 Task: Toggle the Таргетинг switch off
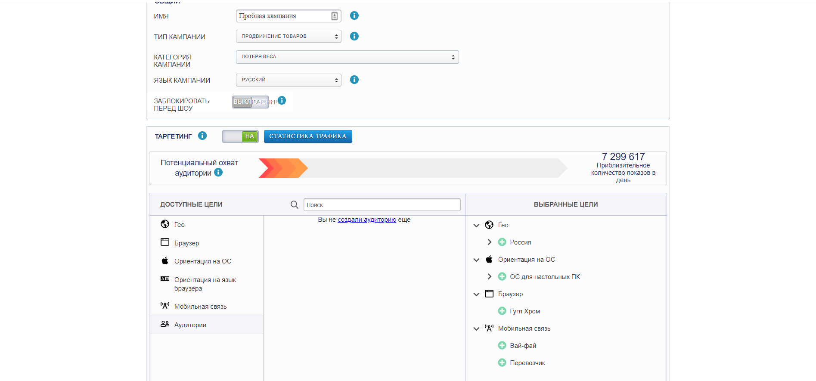240,136
